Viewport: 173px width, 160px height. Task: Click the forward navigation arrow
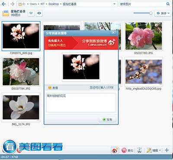13,4
